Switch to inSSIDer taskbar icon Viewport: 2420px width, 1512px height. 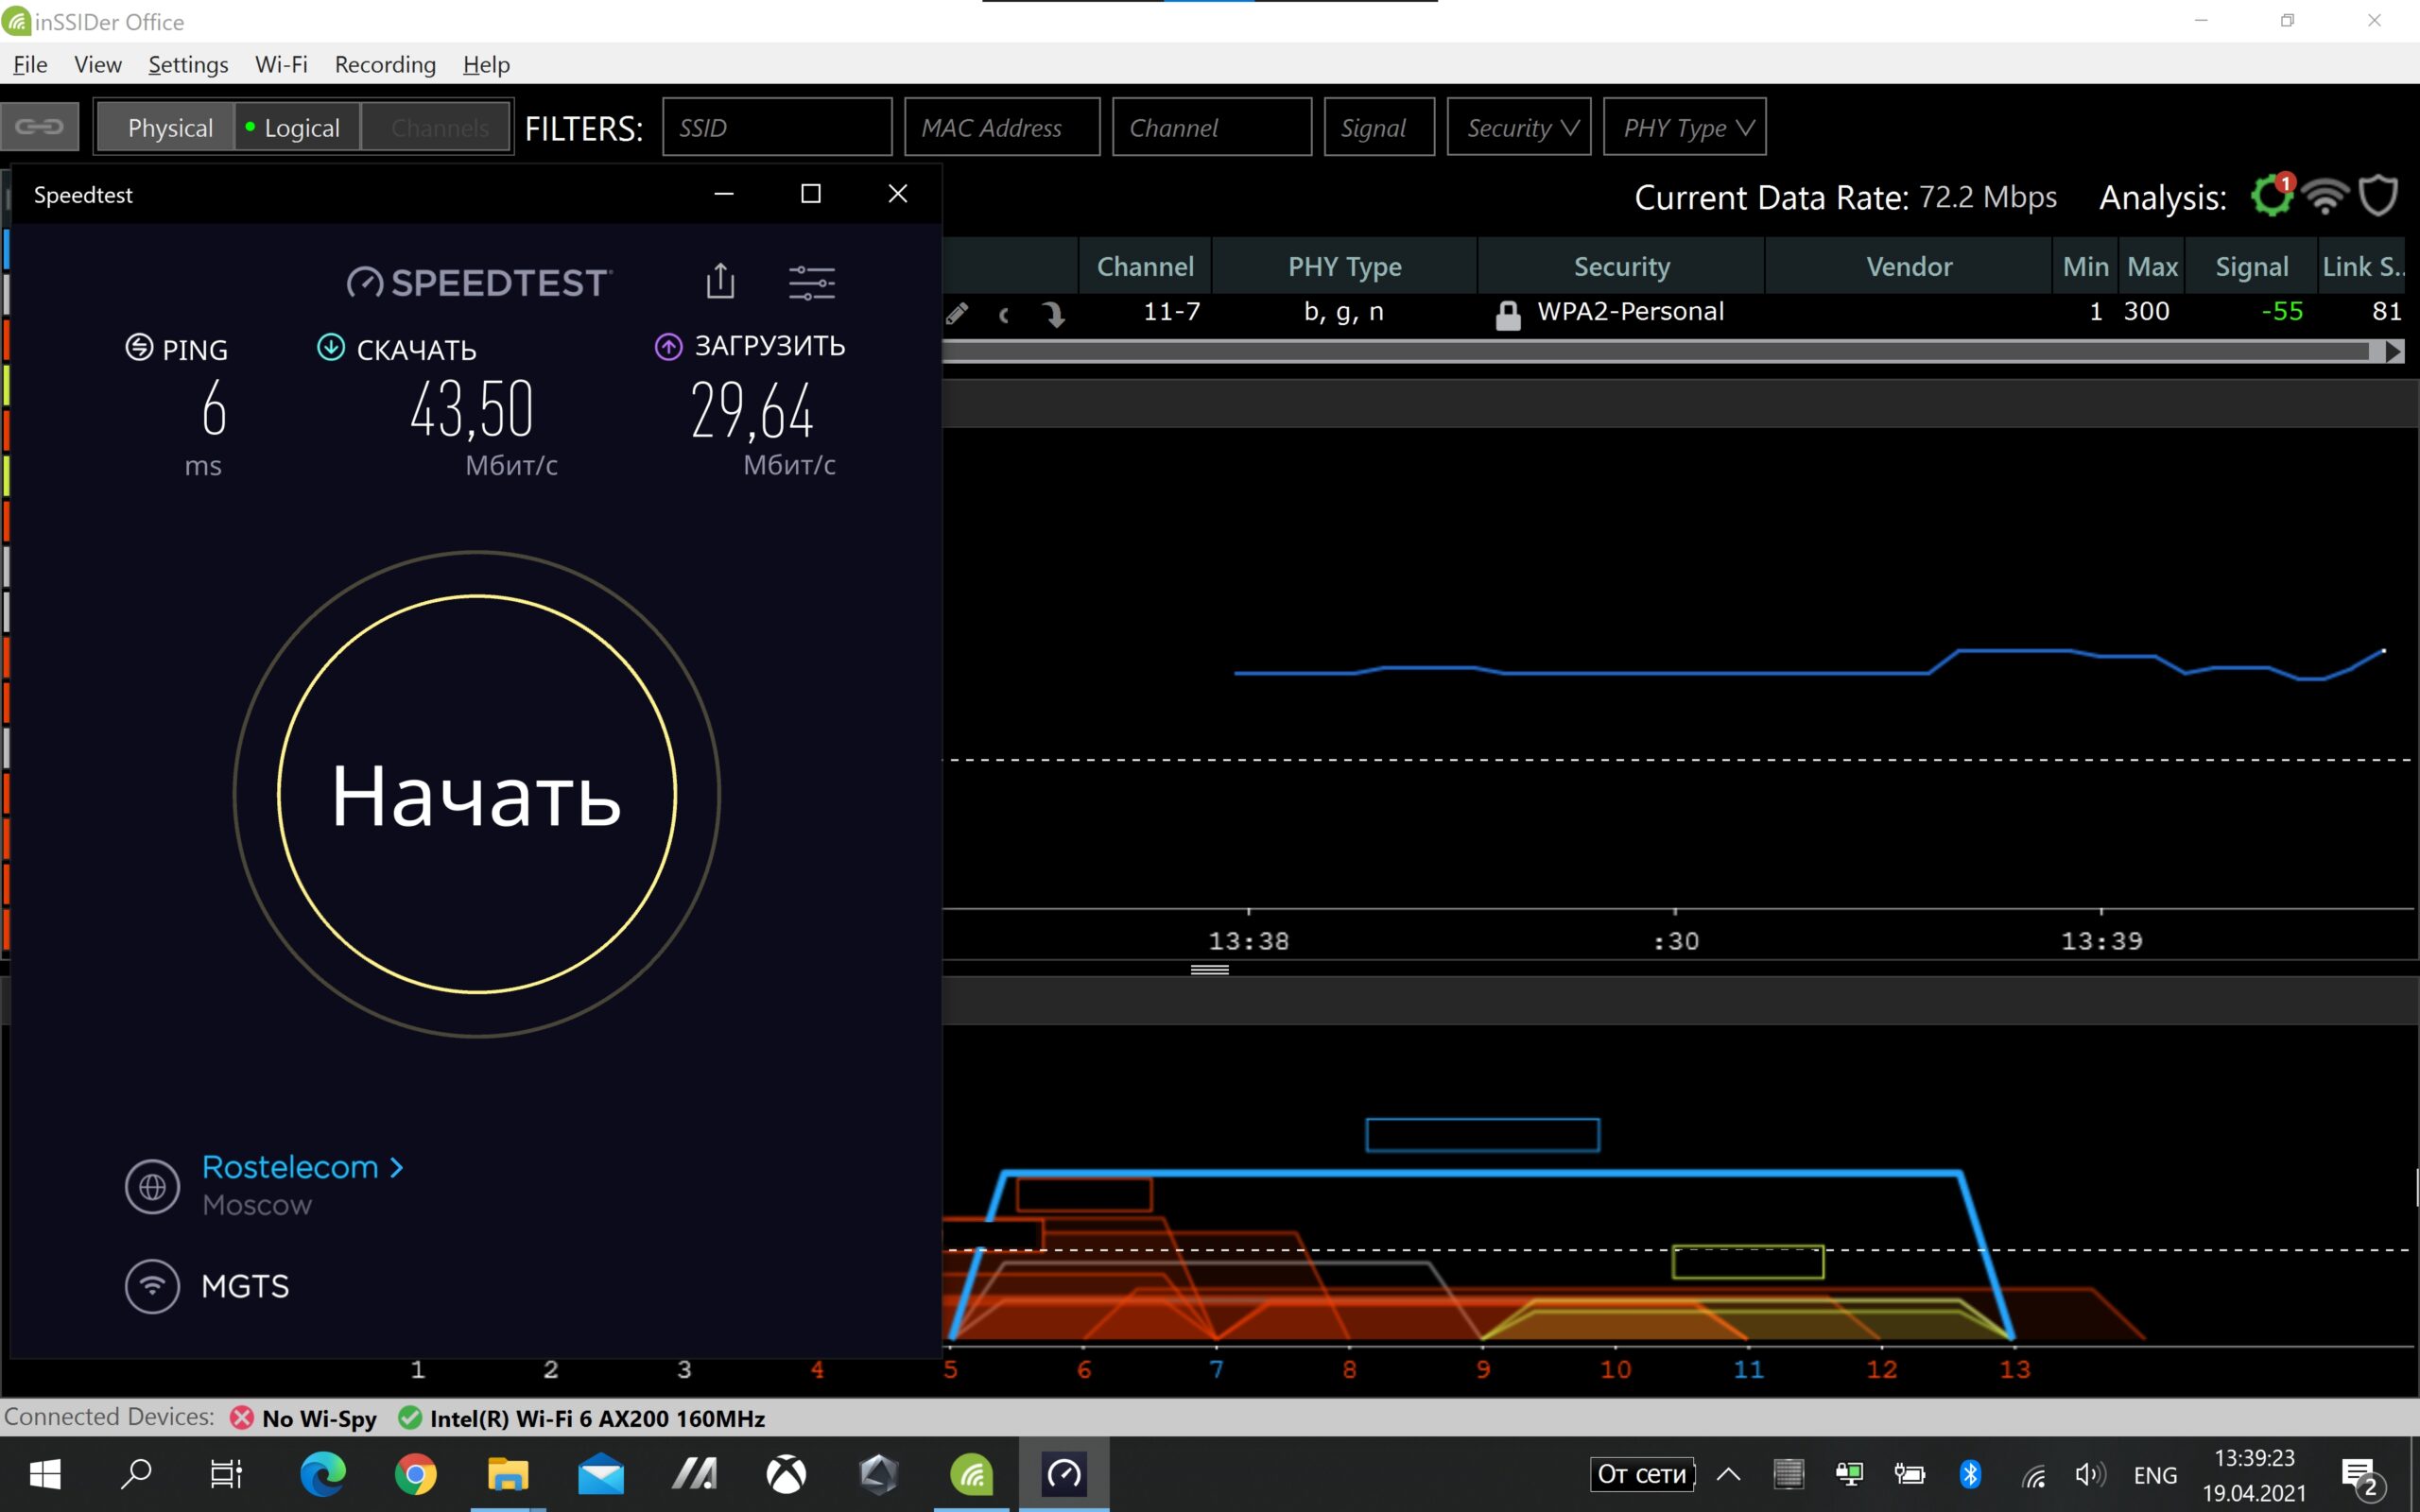(971, 1474)
